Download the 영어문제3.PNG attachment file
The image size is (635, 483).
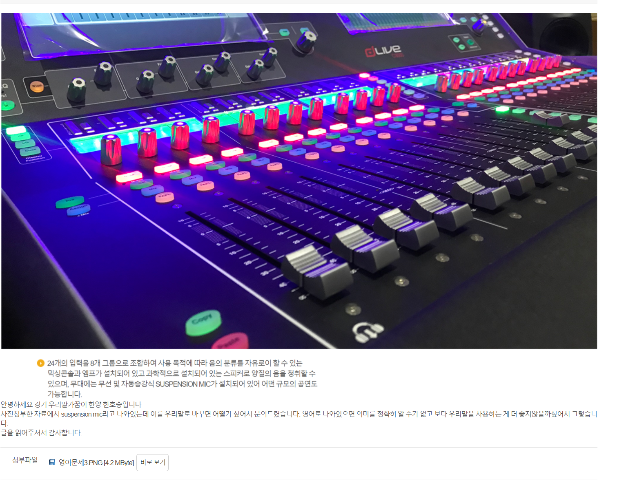[96, 462]
